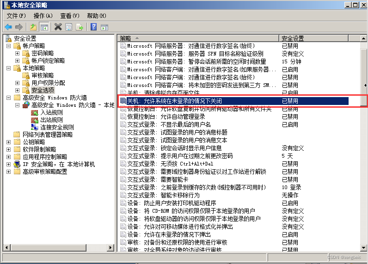Click the firewall icon next to 高级安全 Windows 防火墙 - 本地

point(26,105)
